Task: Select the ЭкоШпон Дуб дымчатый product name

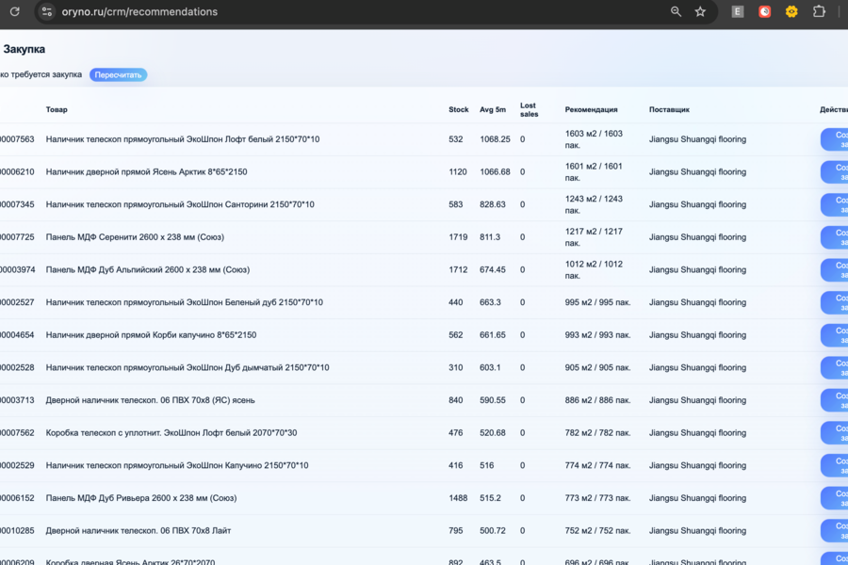Action: tap(188, 367)
